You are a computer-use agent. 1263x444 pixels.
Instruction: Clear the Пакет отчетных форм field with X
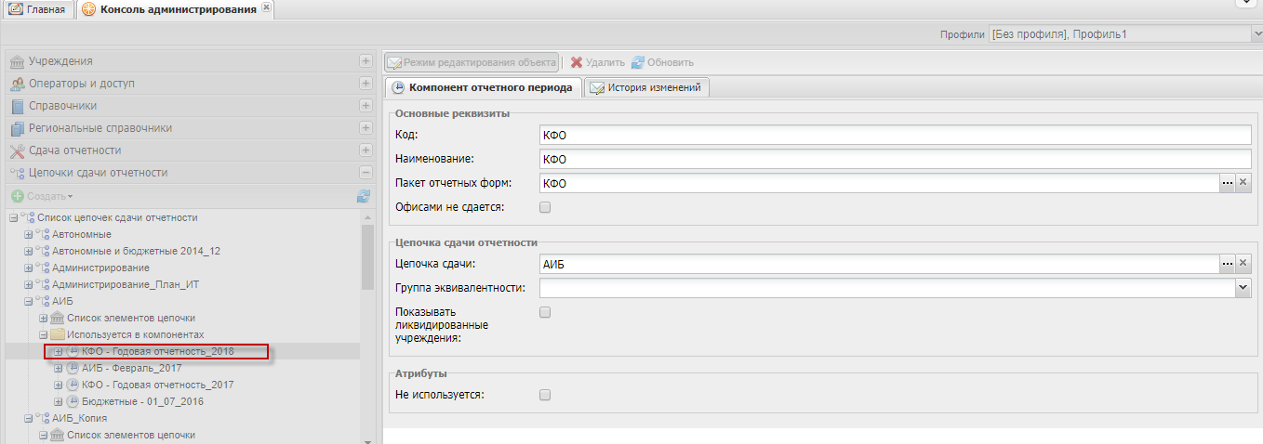point(1243,183)
